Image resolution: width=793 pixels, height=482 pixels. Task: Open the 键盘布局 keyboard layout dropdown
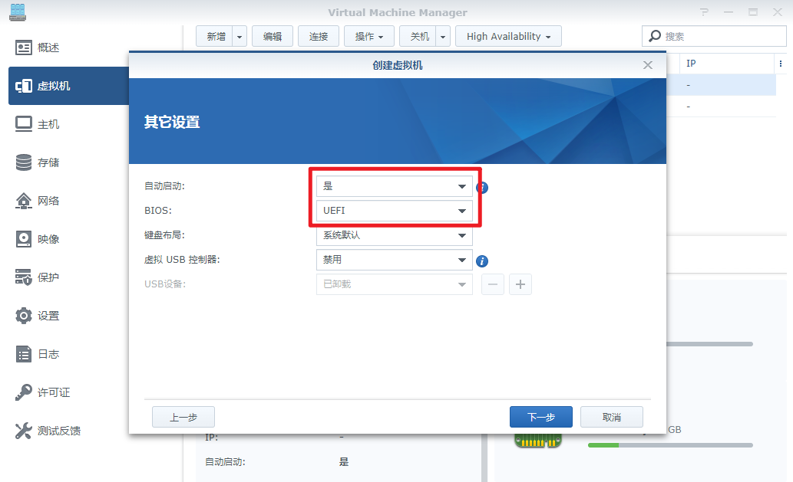coord(394,235)
